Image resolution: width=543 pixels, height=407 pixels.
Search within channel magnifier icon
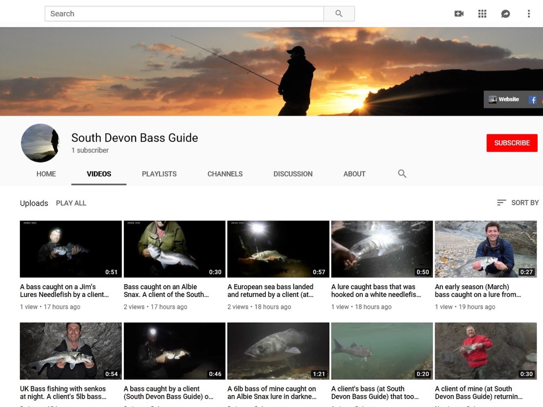[x=402, y=174]
